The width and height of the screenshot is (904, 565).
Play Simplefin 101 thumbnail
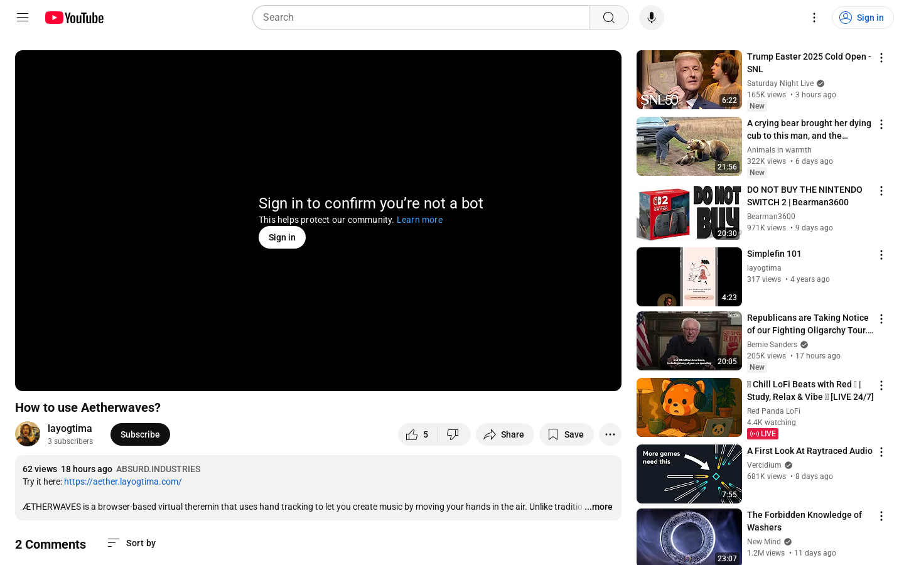(x=689, y=277)
